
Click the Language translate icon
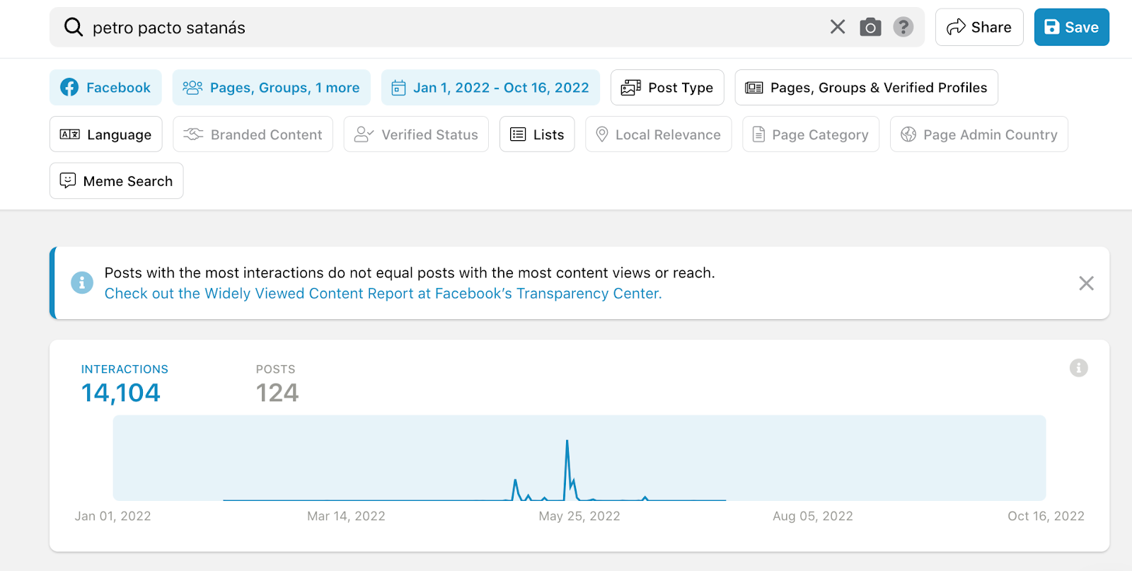70,134
